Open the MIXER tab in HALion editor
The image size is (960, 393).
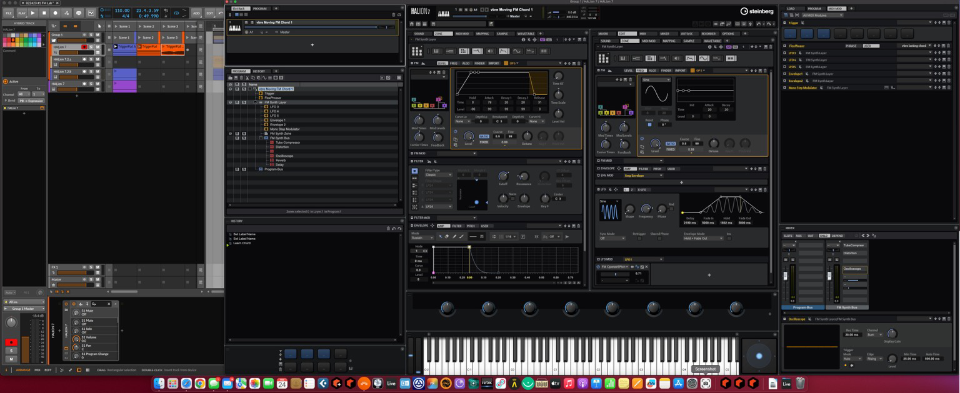pos(664,34)
